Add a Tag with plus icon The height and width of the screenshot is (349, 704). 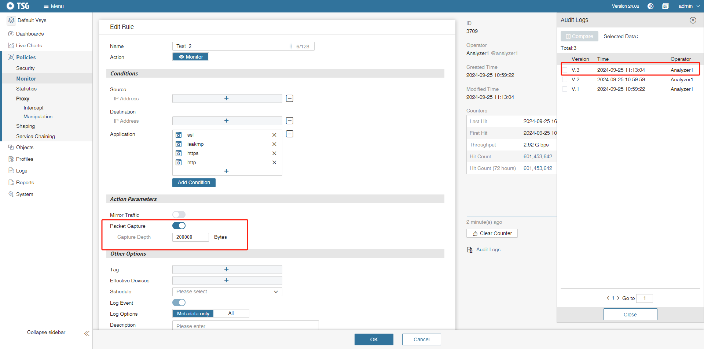(227, 270)
